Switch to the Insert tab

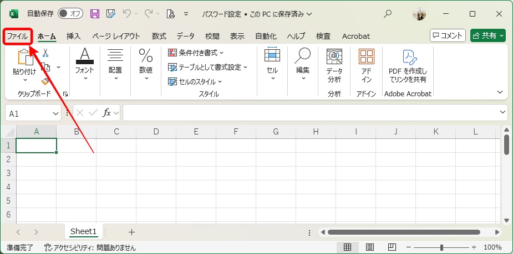[74, 36]
